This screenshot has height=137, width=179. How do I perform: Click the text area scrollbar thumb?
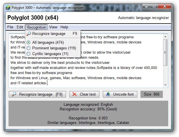[x=165, y=52]
